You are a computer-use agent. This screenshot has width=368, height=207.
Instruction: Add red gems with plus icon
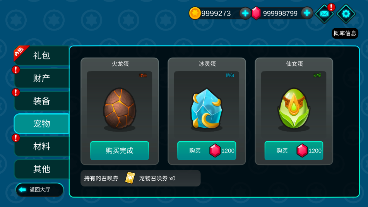(x=307, y=13)
